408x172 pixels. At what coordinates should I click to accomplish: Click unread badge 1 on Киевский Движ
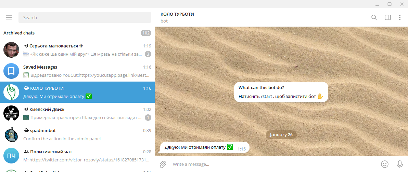148,117
